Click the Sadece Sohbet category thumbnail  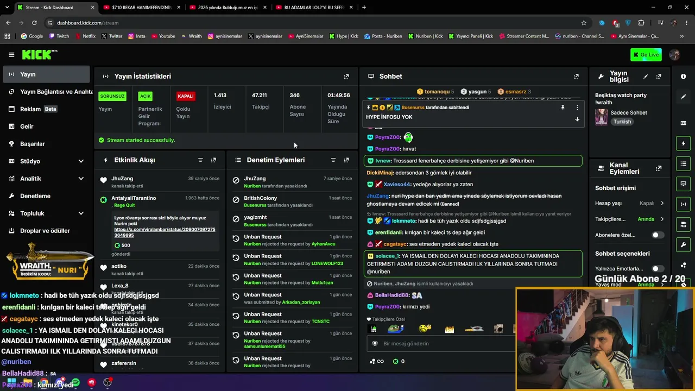(601, 117)
